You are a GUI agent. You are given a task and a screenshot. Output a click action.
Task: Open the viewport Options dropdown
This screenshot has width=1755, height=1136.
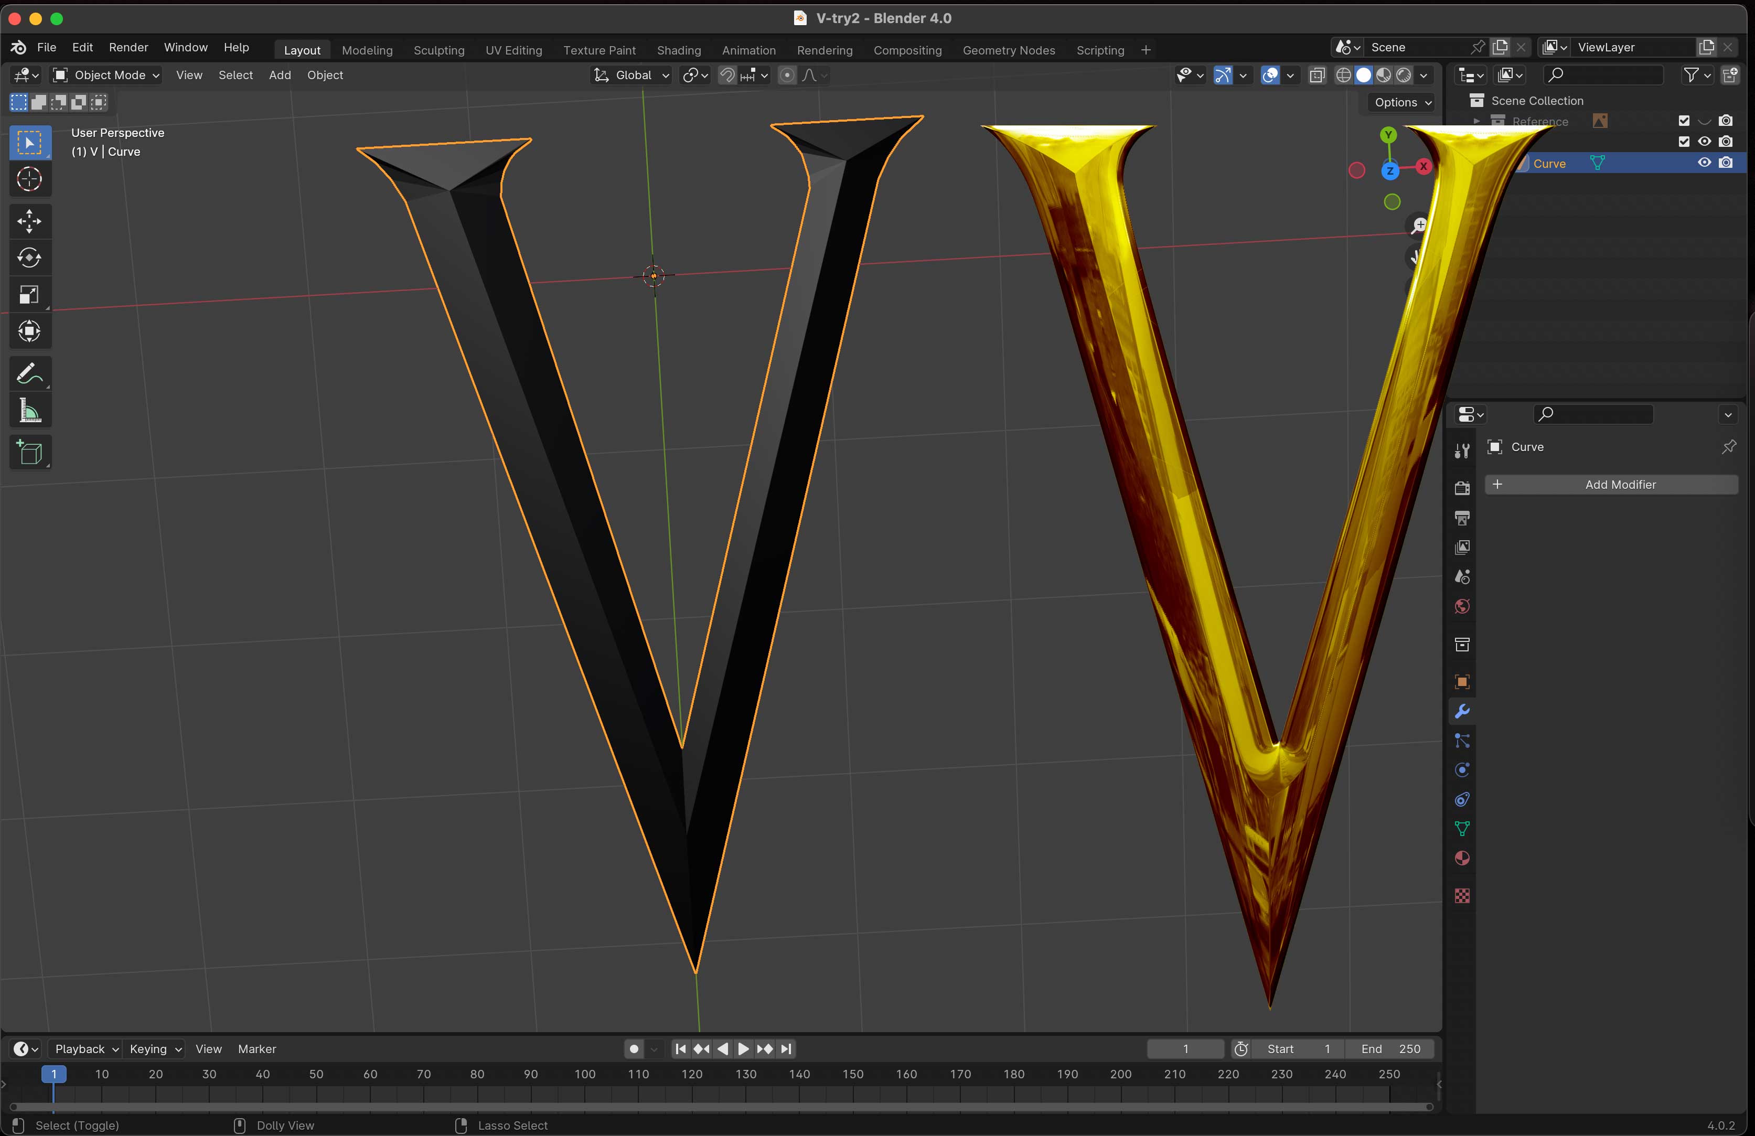1402,102
